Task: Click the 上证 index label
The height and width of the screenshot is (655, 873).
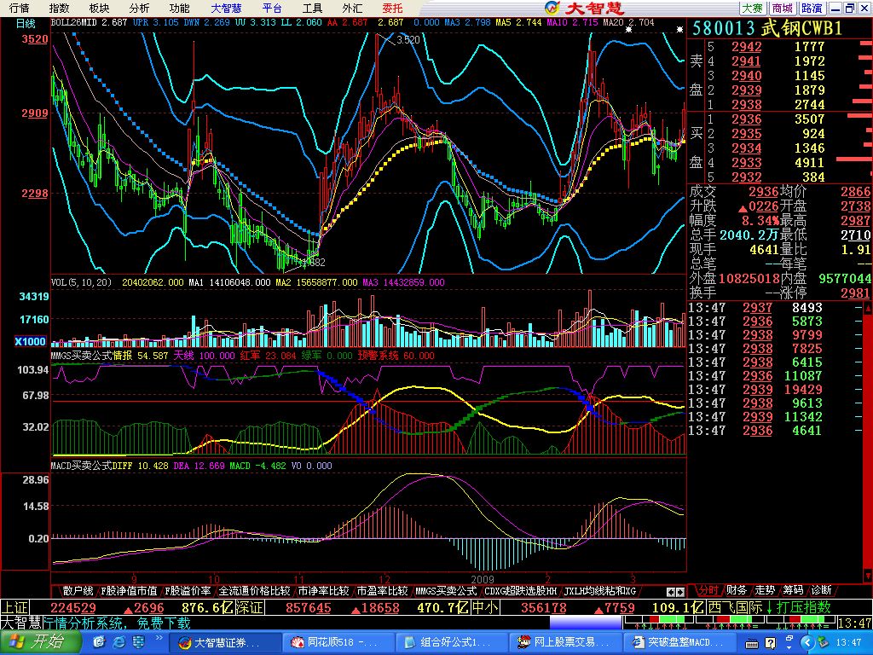Action: tap(14, 607)
